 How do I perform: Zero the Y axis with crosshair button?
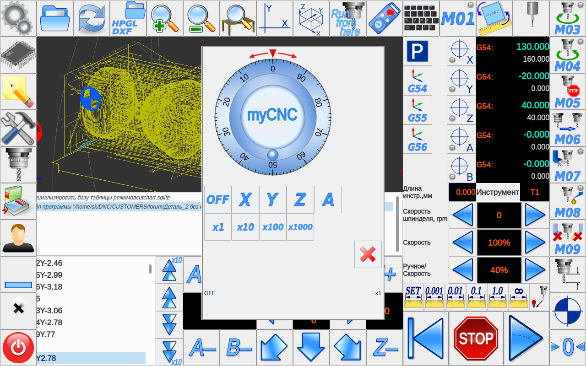pyautogui.click(x=461, y=81)
